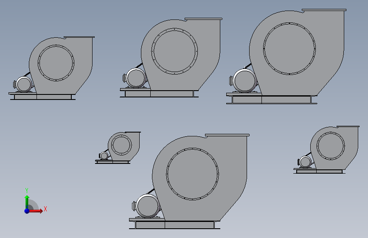Select the base frame of bottom-center fan
Screen dimensions: 368x238
tap(174, 224)
